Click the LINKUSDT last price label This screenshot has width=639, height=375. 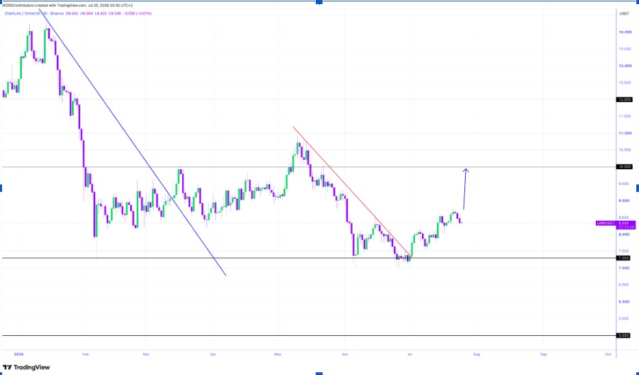click(x=606, y=223)
